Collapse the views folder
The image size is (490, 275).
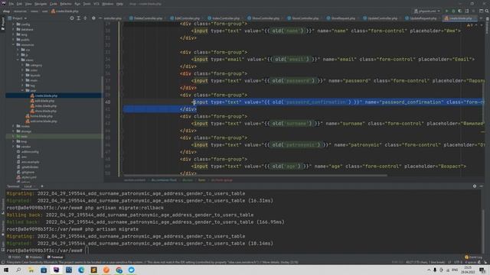[18, 60]
